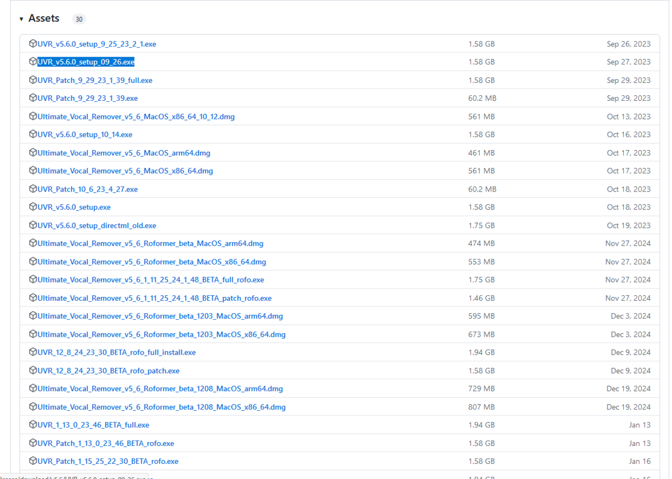
Task: Collapse the Assets section triangle
Action: (21, 19)
